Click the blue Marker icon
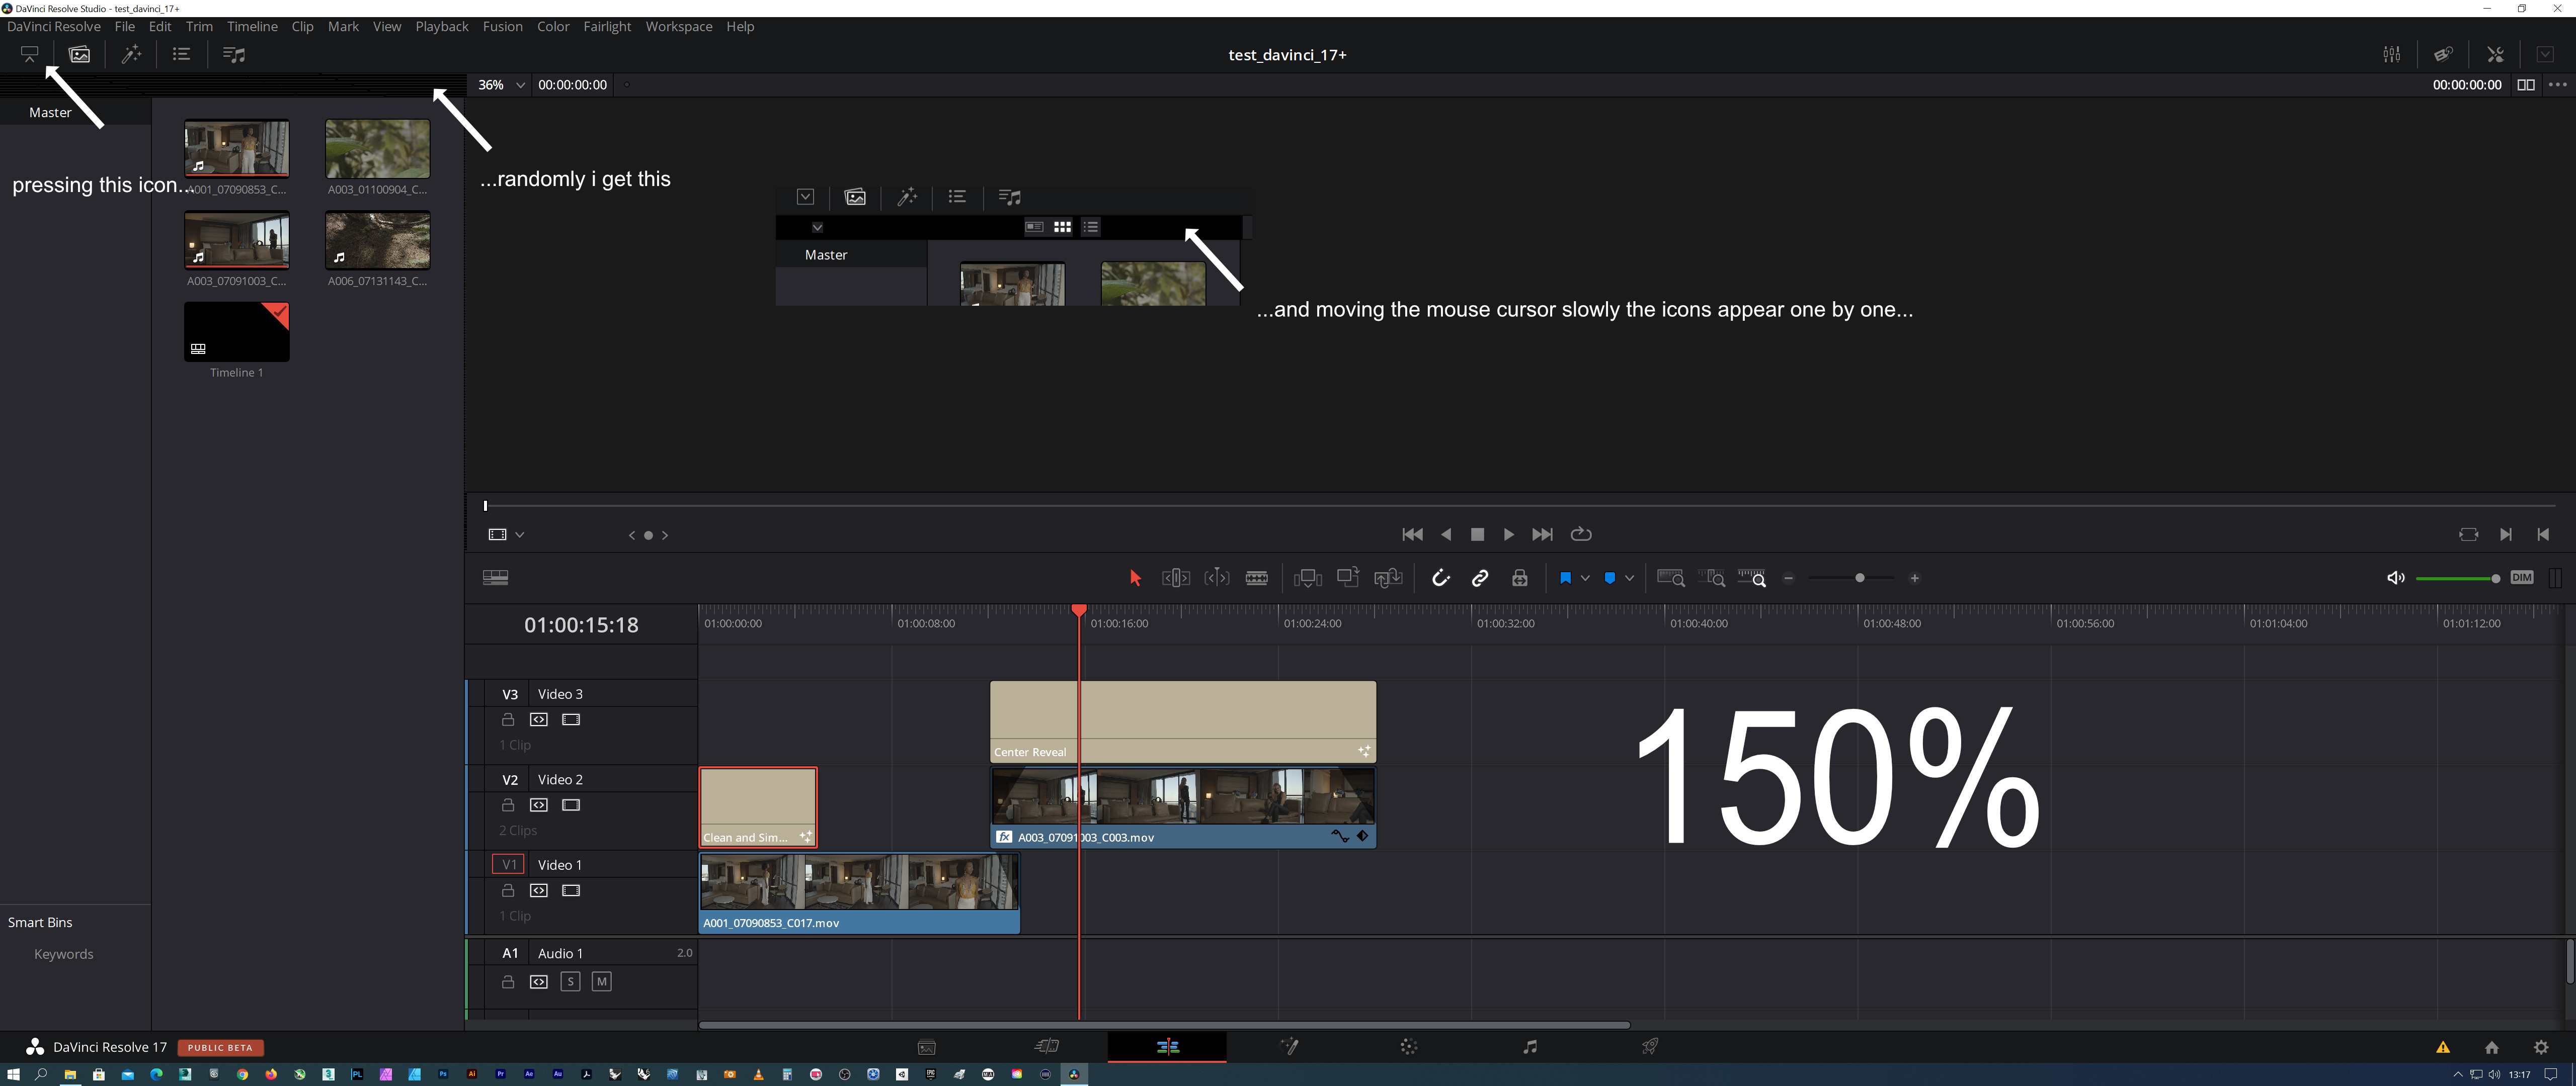 [1609, 579]
